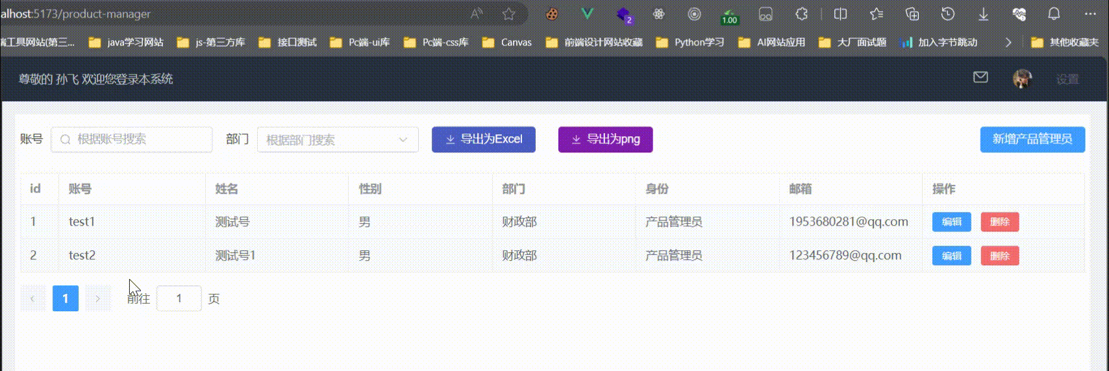
Task: Open the purple extension with badge 2
Action: (624, 14)
